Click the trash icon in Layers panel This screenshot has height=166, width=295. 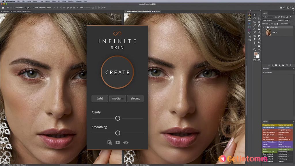click(290, 65)
